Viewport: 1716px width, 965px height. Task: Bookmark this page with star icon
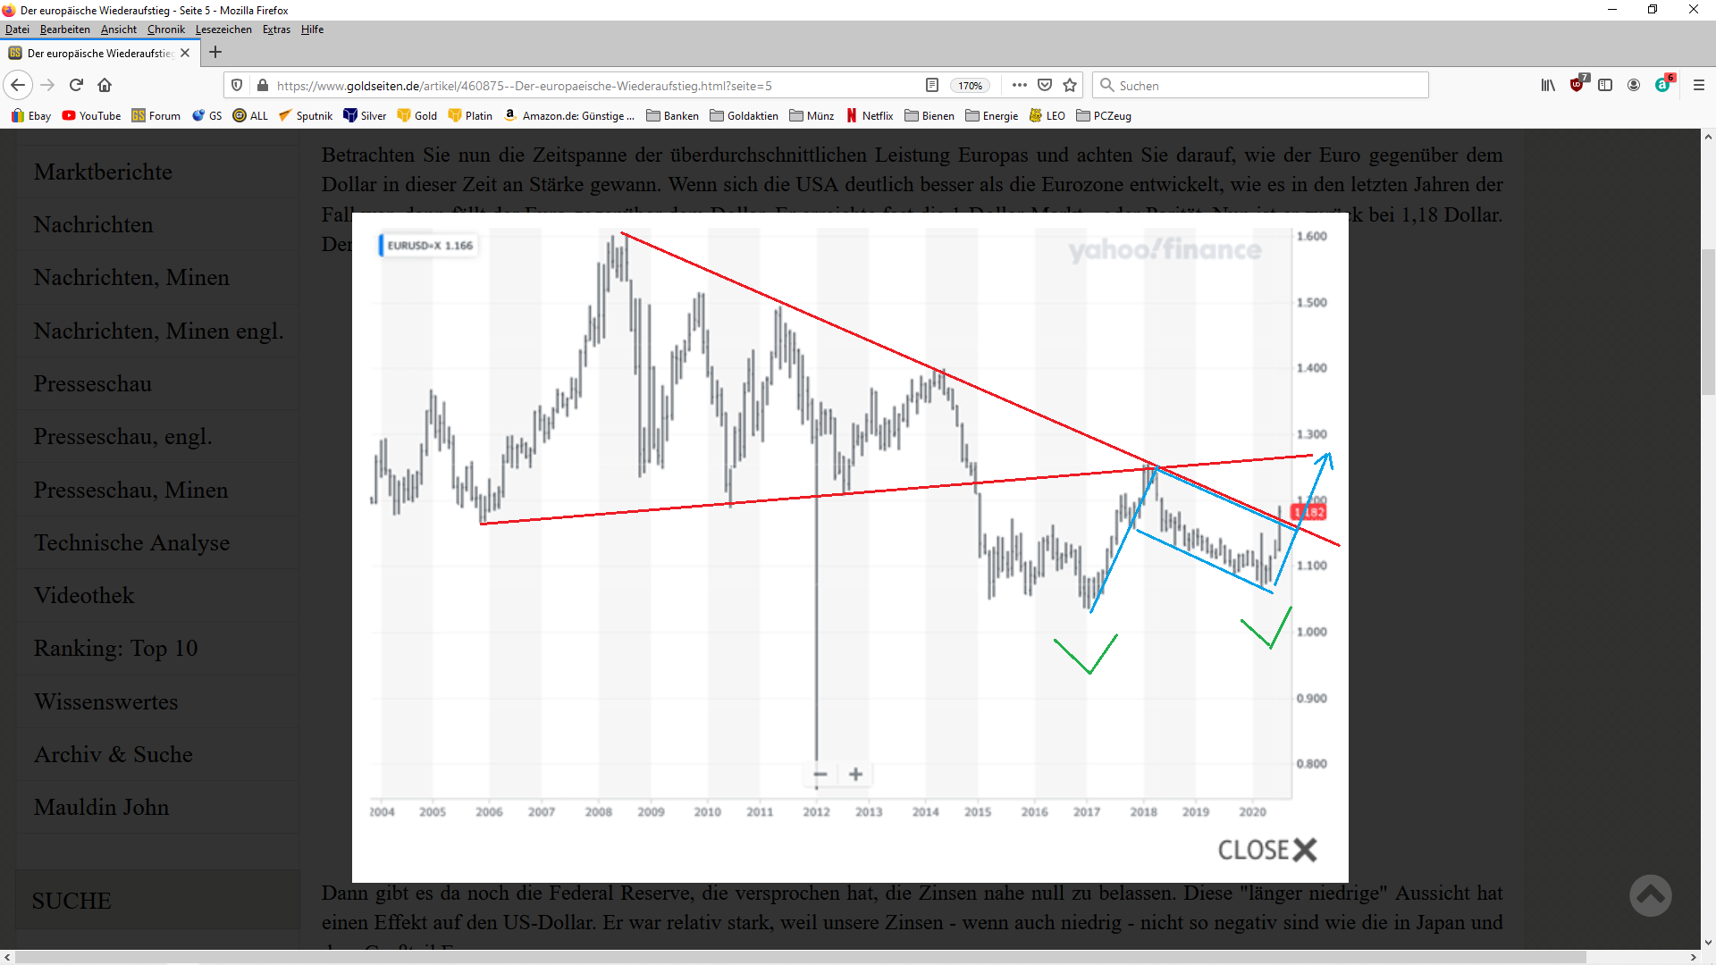coord(1070,85)
